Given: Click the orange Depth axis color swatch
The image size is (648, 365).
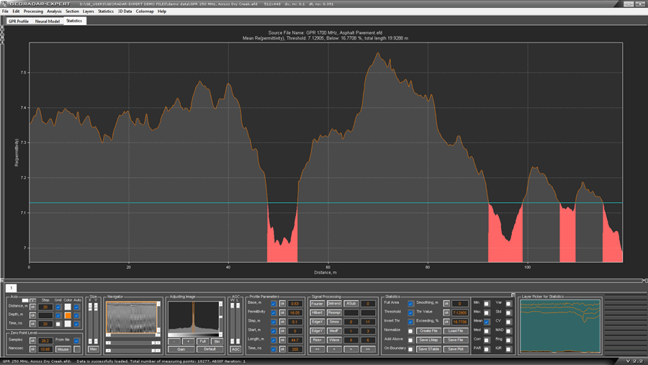Looking at the screenshot, I should pos(68,315).
